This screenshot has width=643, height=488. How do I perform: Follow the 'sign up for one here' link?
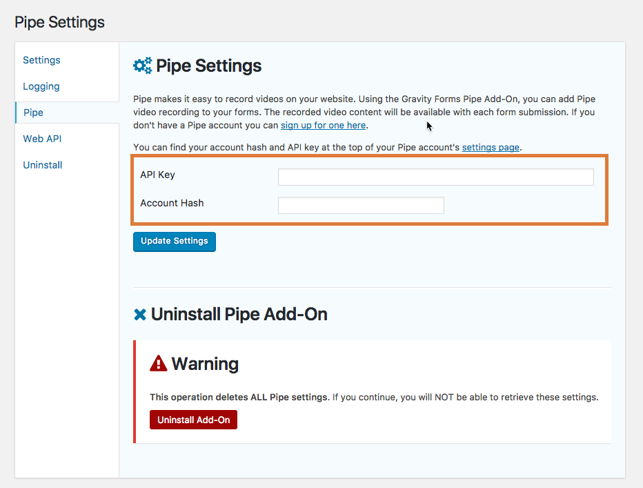click(x=323, y=125)
